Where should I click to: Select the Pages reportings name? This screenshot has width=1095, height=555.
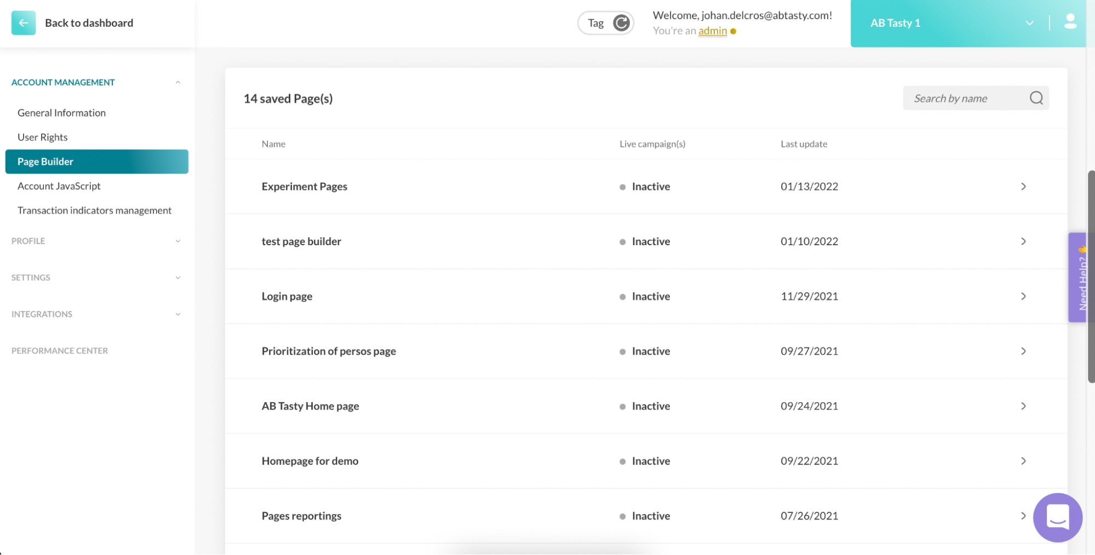coord(301,516)
